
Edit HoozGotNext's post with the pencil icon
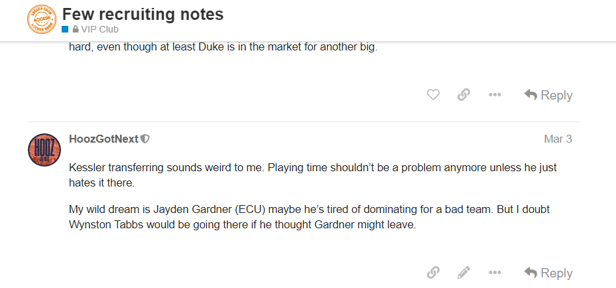[x=463, y=272]
